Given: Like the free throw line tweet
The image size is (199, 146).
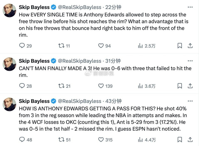Looking at the screenshot, I should coord(101,46).
